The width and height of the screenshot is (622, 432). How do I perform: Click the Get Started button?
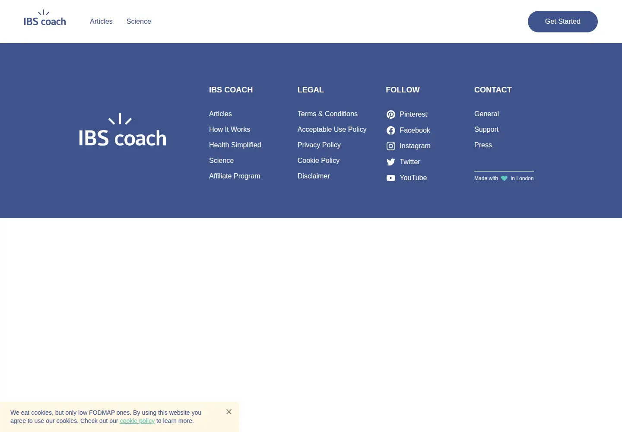563,22
